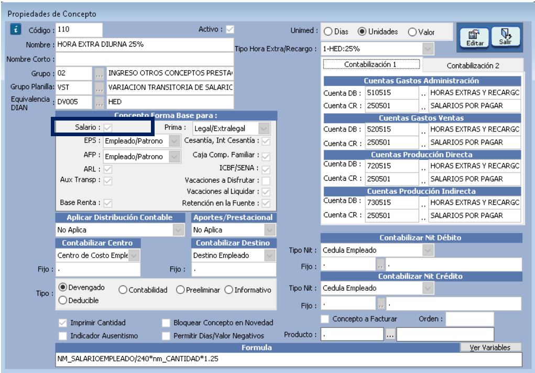Viewport: 535px width, 373px height.
Task: Toggle Vacaciones al Liquidar checkbox
Action: (x=266, y=192)
